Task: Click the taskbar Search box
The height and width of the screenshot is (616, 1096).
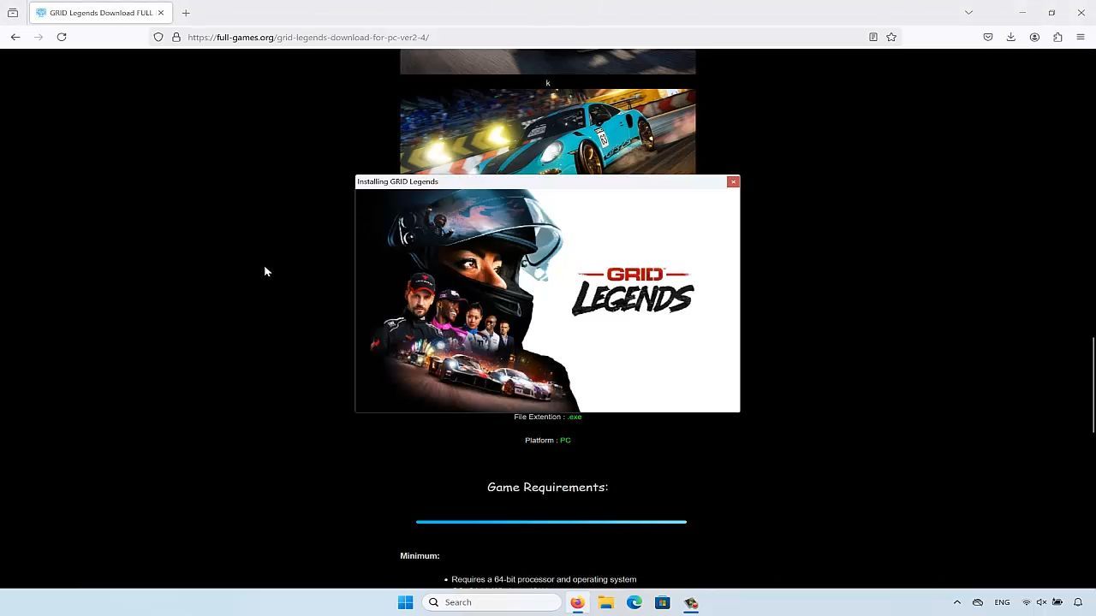Action: point(492,602)
